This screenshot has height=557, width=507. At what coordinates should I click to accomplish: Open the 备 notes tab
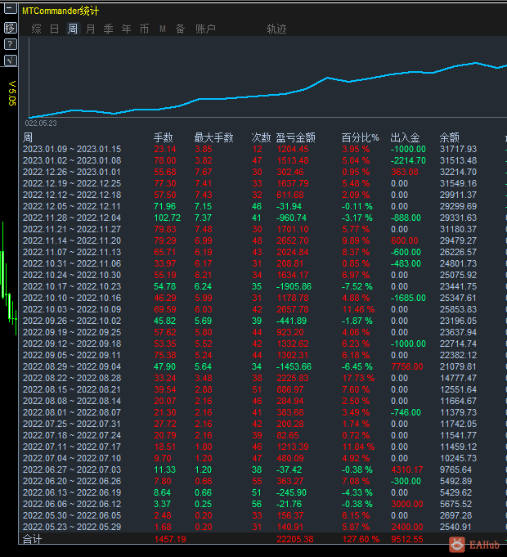[x=181, y=29]
